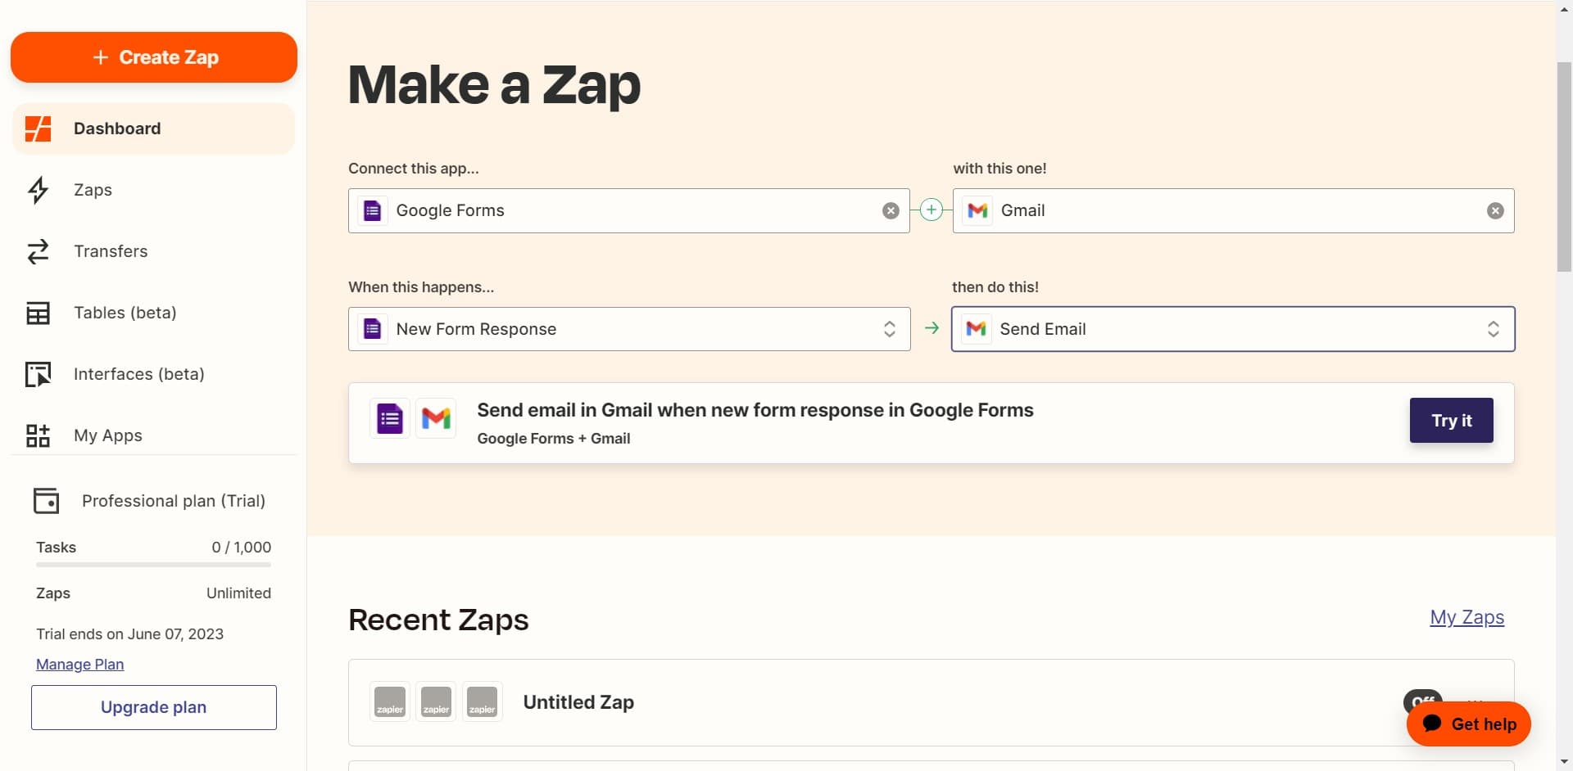Click the Google Forms icon in the template card
This screenshot has height=771, width=1573.
[x=389, y=418]
